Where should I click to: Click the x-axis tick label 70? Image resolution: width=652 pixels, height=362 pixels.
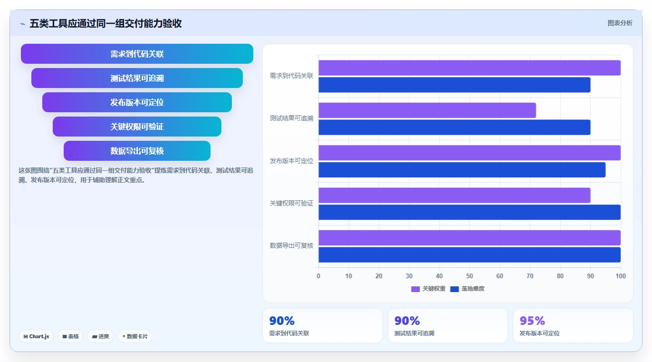[530, 276]
